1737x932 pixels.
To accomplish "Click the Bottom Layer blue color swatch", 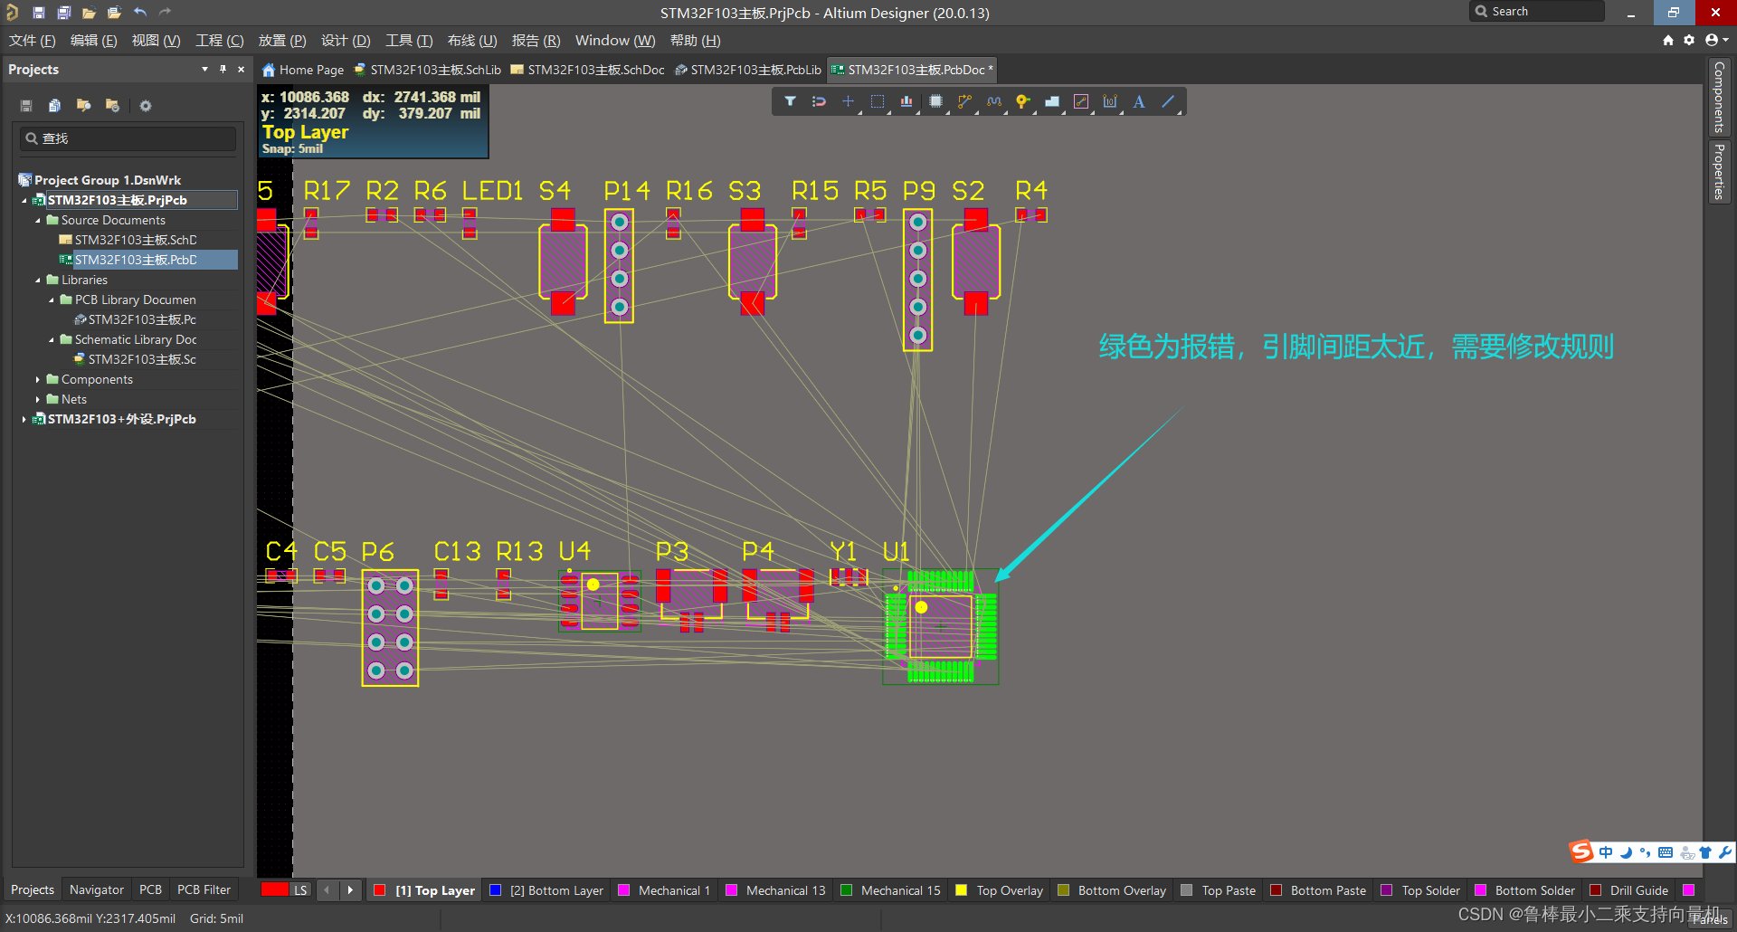I will tap(495, 890).
